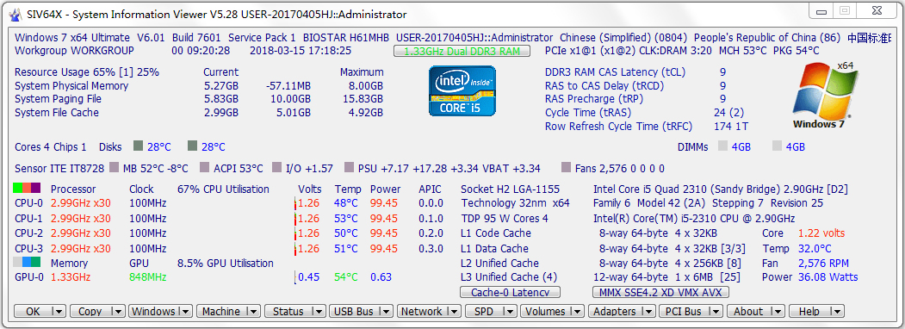Expand the USB Bus dropdown arrow
Image resolution: width=905 pixels, height=329 pixels.
[386, 311]
